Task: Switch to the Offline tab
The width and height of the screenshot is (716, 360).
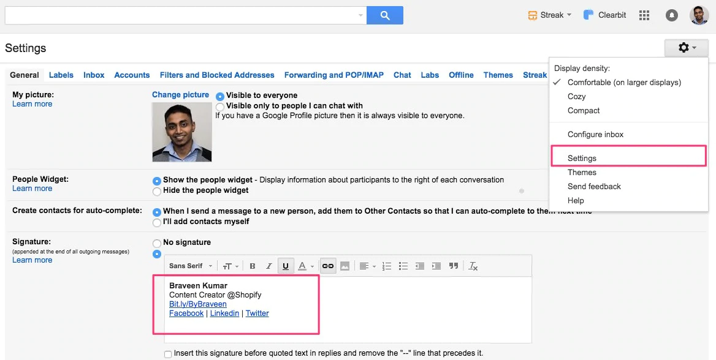Action: pos(461,75)
